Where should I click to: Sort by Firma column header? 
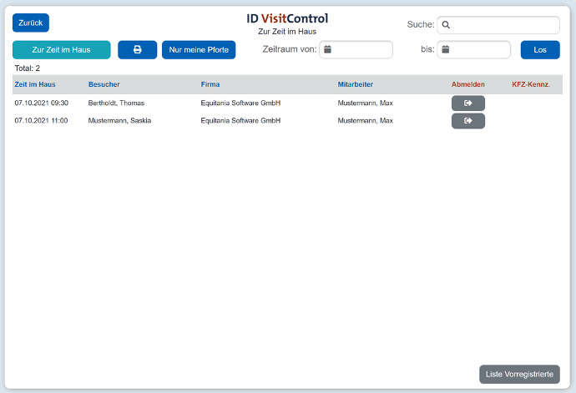210,84
